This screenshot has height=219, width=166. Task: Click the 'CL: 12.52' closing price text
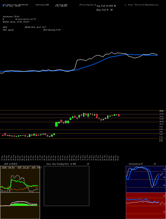[61, 6]
